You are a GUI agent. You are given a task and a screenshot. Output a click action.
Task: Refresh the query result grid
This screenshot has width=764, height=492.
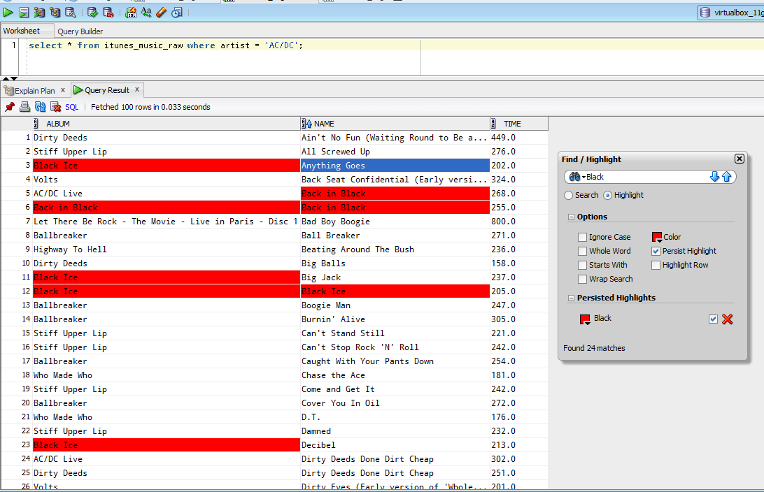coord(41,106)
